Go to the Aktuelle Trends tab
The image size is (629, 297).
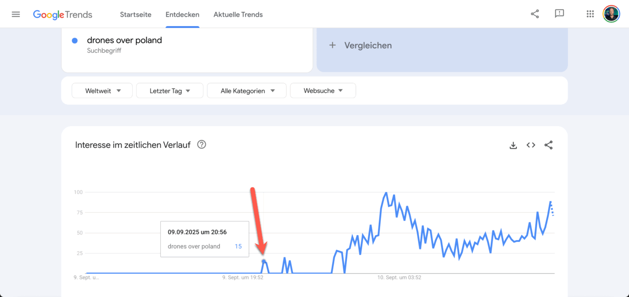pos(238,15)
